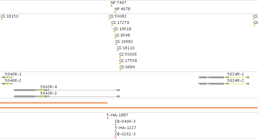Select the 5634R-2 transcript label
The image size is (258, 139).
[236, 81]
